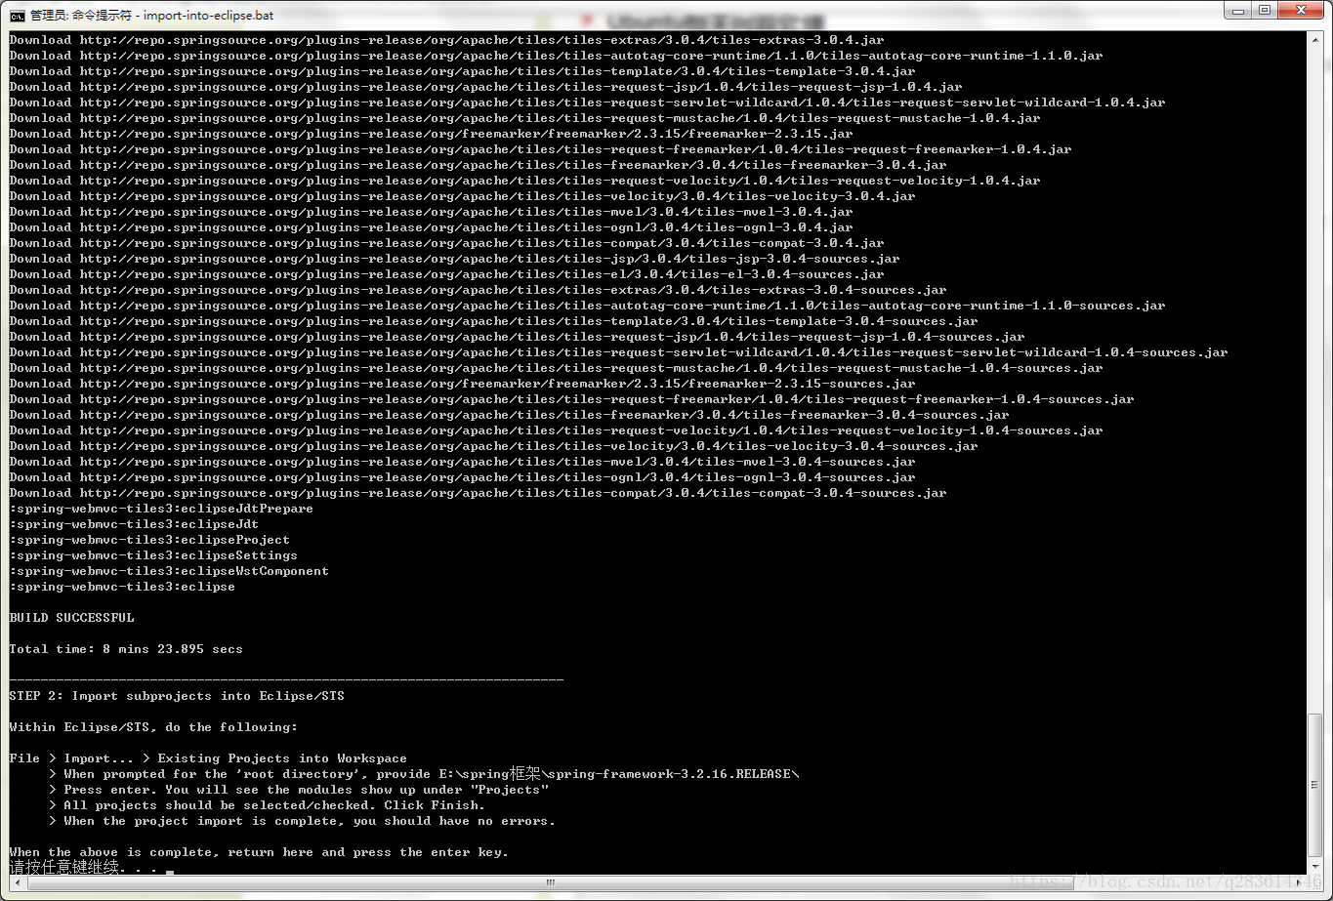Viewport: 1333px width, 901px height.
Task: Click the vertical scrollbar down arrow
Action: click(1315, 866)
